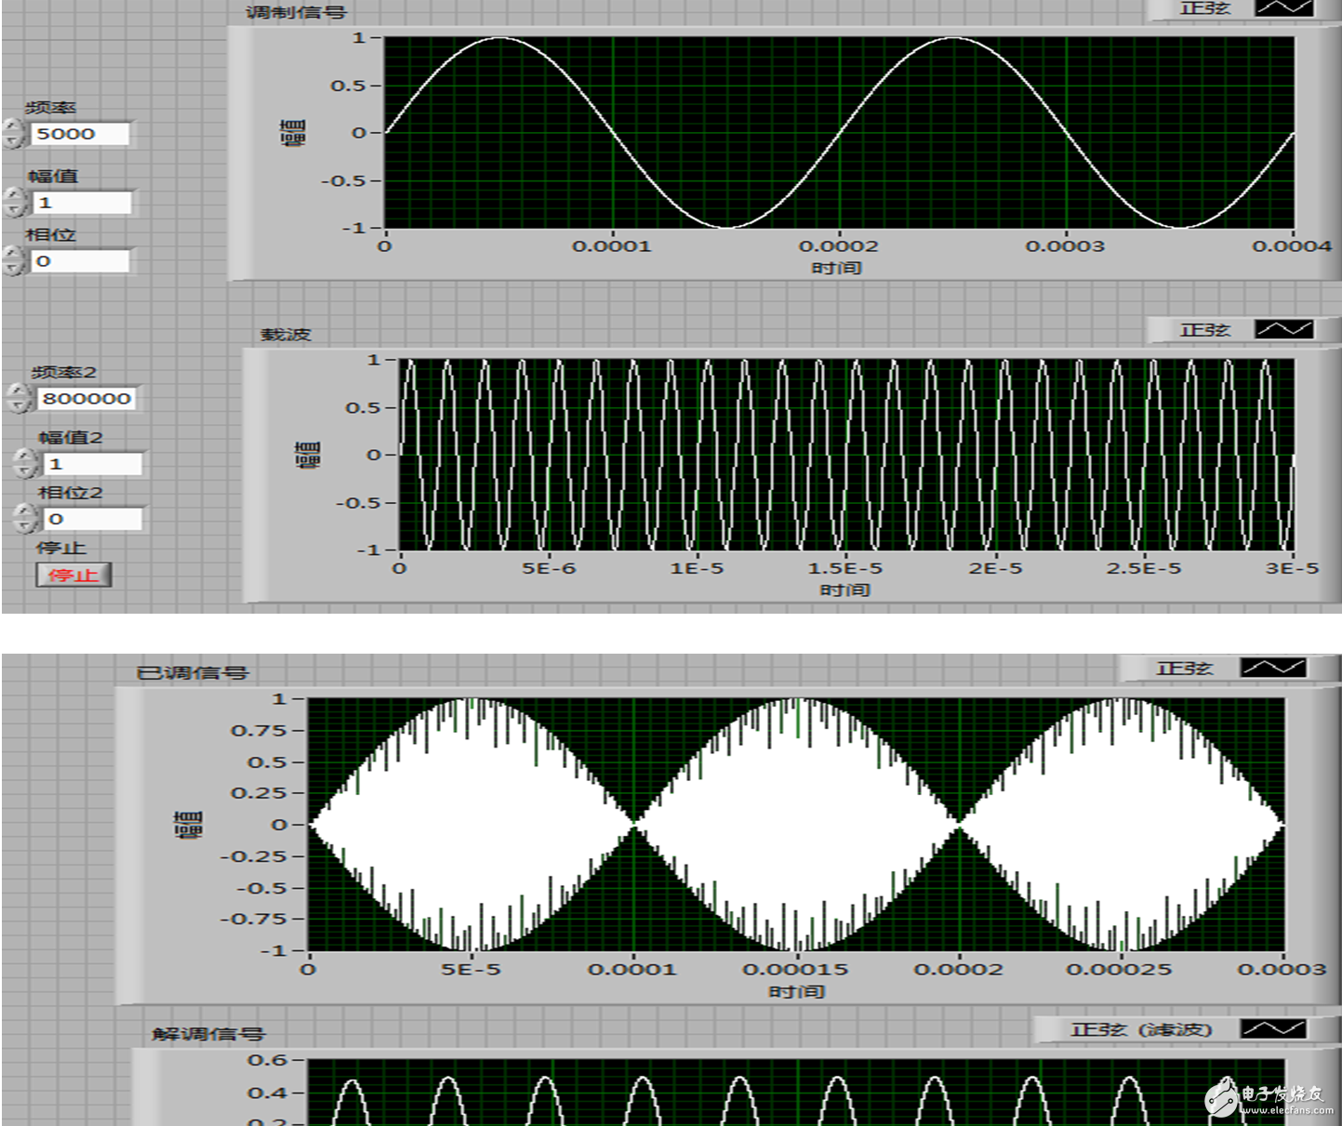The height and width of the screenshot is (1126, 1342).
Task: Click the 幅值2 control label
Action: click(x=71, y=437)
